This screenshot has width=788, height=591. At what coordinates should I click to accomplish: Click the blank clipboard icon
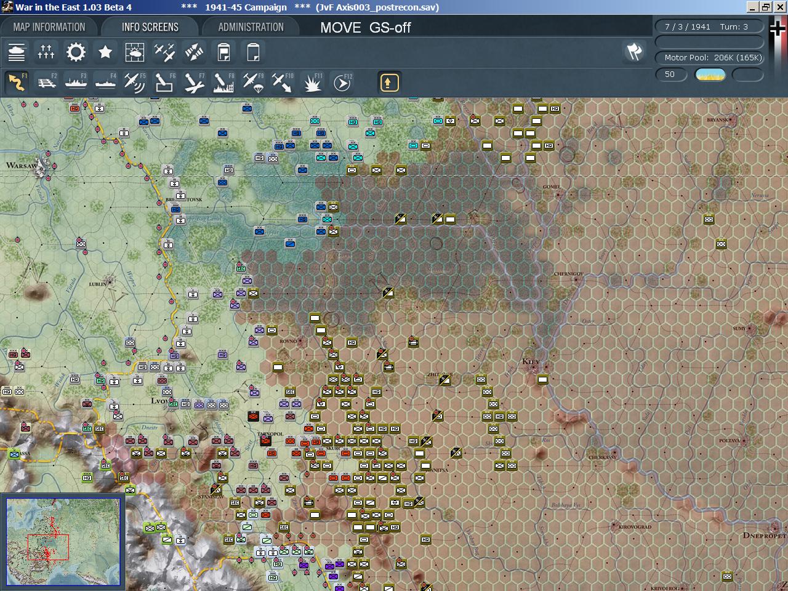tap(253, 52)
